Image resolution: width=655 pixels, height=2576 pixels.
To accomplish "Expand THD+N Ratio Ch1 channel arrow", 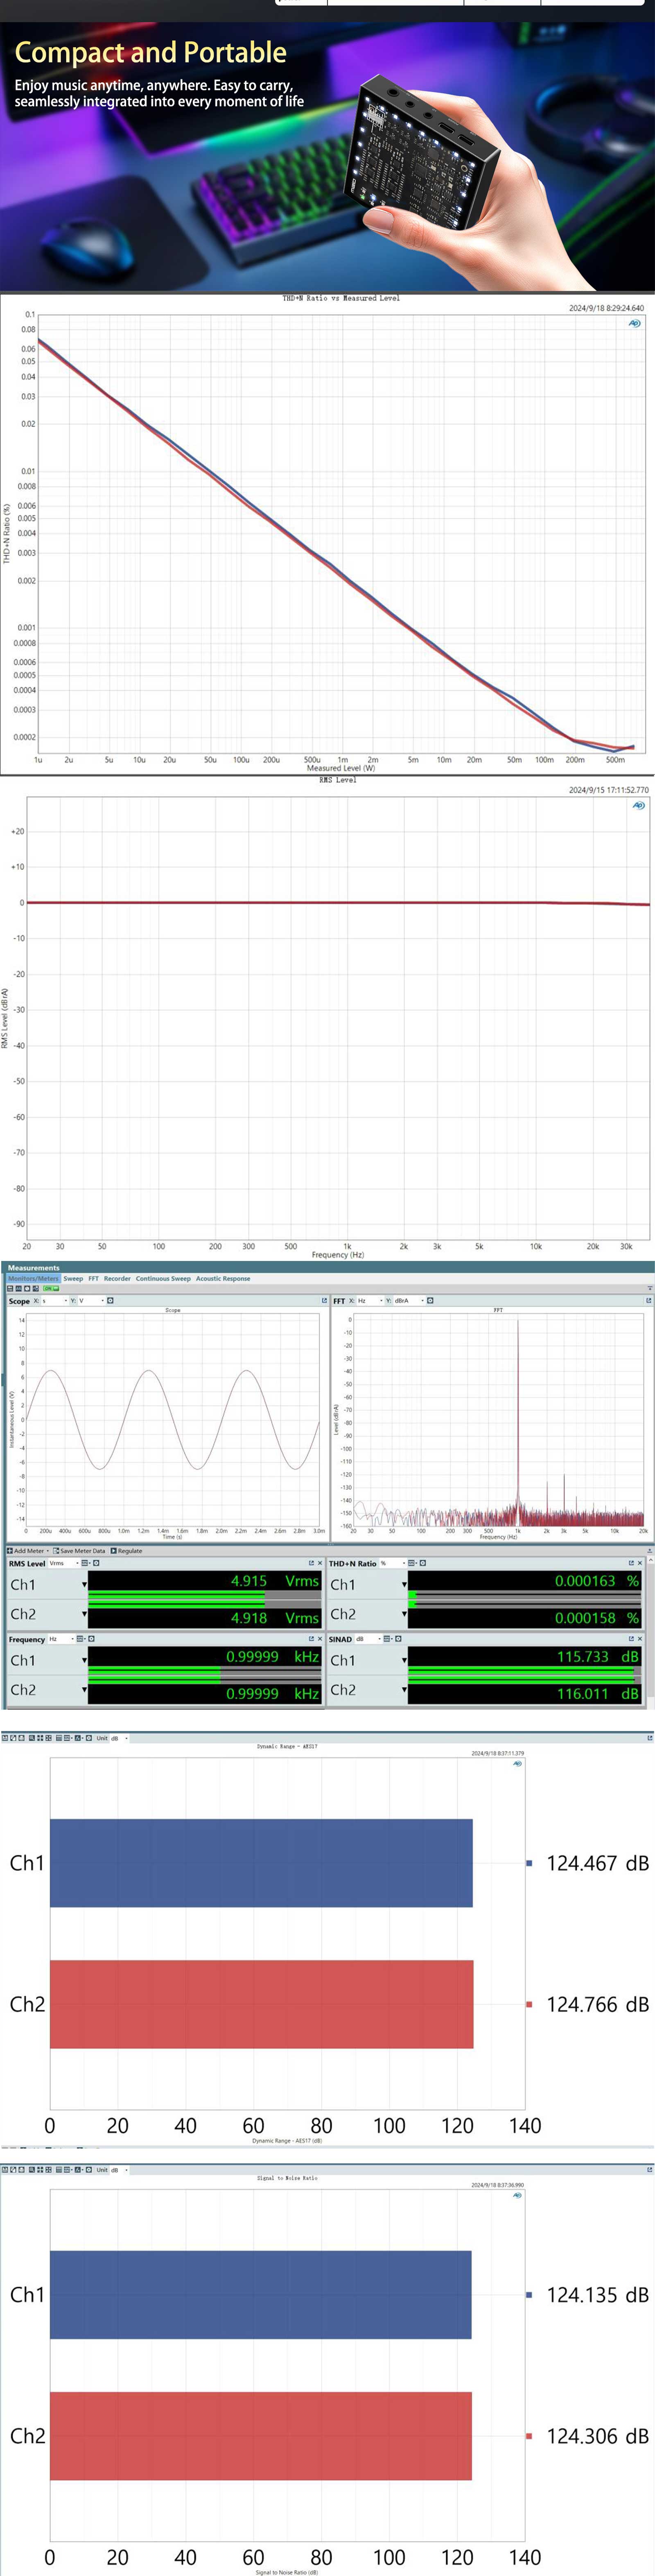I will tap(404, 1585).
